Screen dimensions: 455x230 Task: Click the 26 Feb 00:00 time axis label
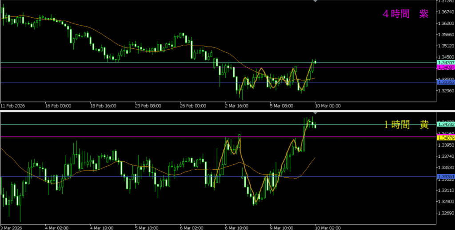pos(194,106)
